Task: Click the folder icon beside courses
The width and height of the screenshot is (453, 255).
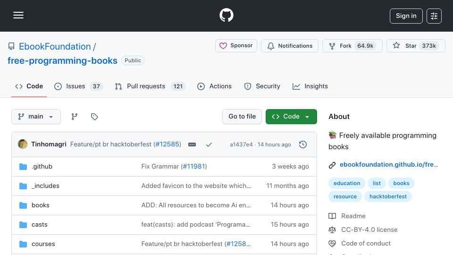Action: click(23, 244)
